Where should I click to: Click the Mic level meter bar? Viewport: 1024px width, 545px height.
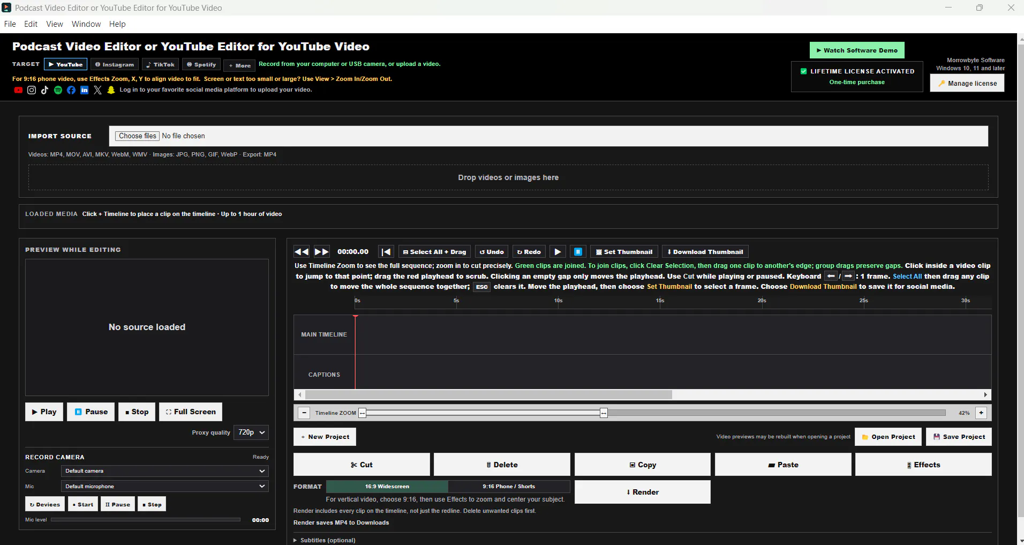click(146, 520)
